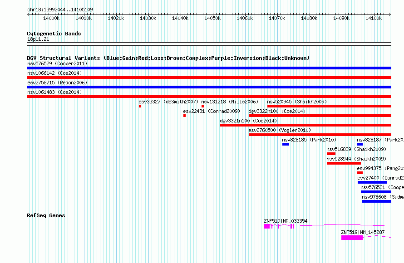Select the blue esv27400 gain bar
This screenshot has height=263, width=404.
click(372, 182)
